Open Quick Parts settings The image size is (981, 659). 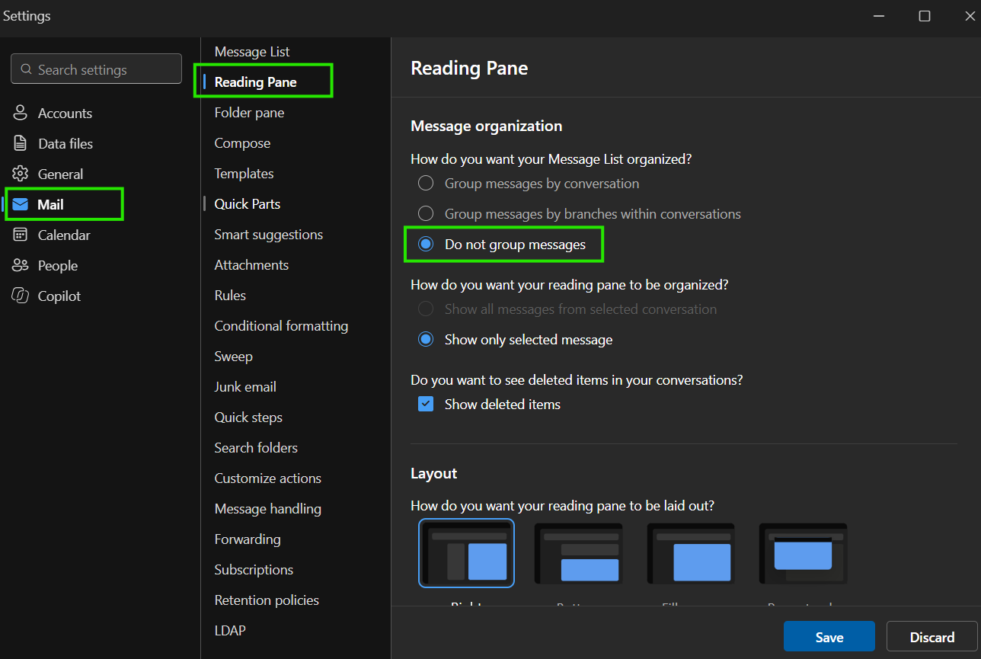click(248, 204)
